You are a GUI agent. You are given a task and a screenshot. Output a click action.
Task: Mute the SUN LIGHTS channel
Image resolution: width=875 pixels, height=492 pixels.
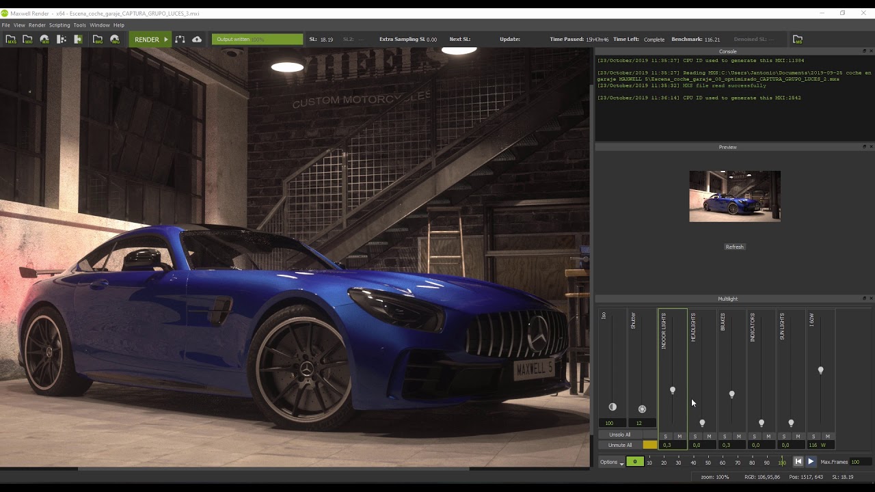click(x=798, y=437)
